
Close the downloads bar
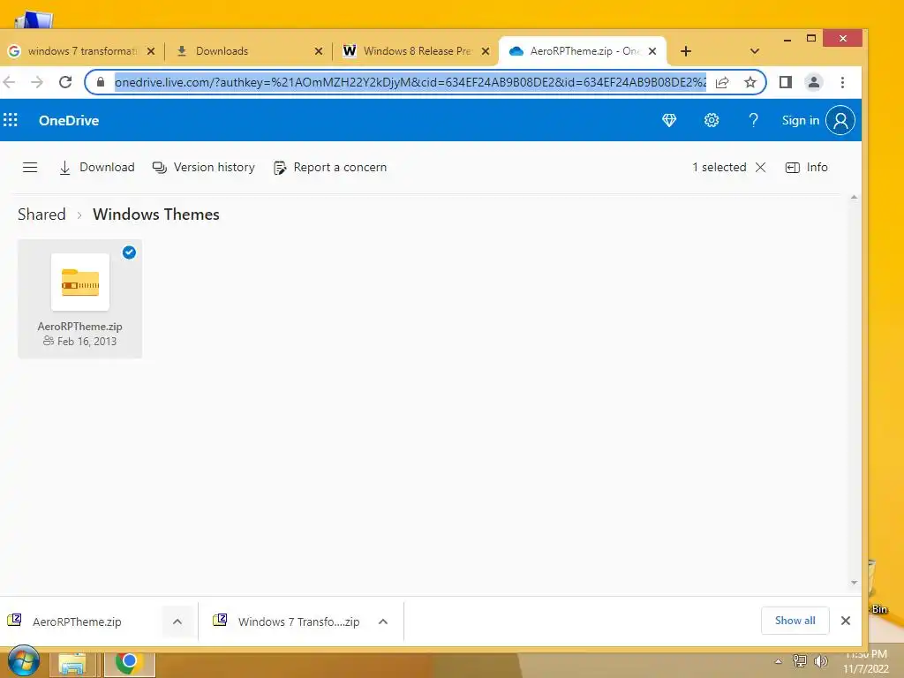pos(845,621)
